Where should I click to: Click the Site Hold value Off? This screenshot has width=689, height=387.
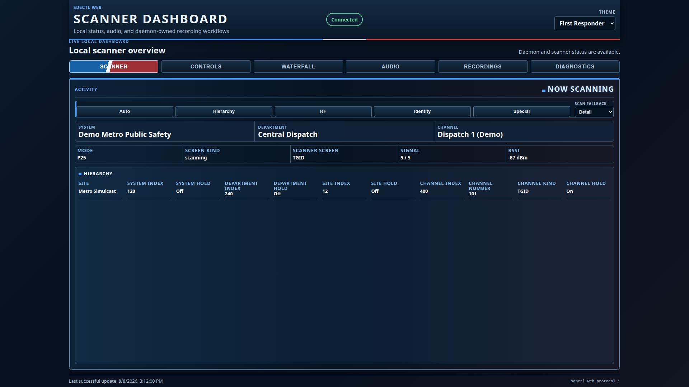coord(375,191)
